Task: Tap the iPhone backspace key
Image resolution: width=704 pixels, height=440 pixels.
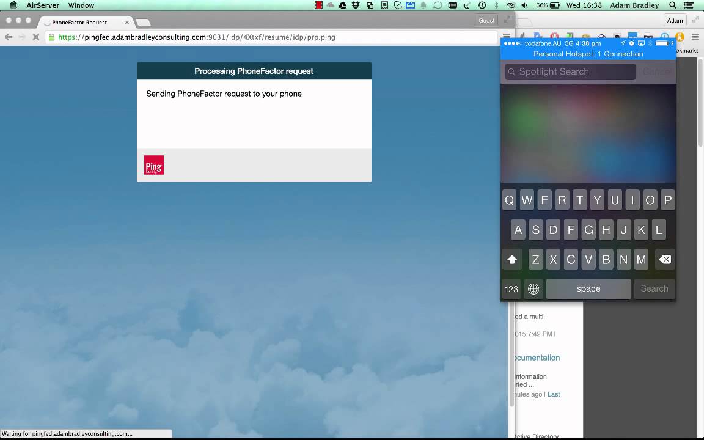Action: [x=665, y=259]
